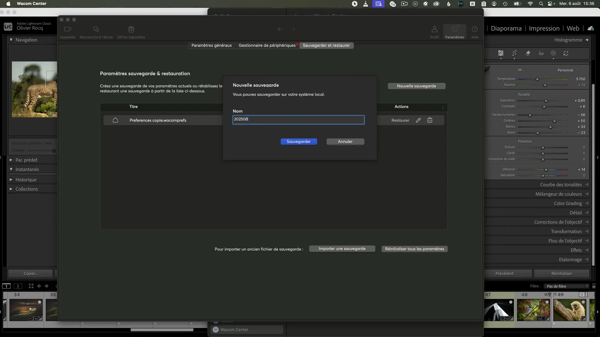Open the Aide help icon
This screenshot has width=600, height=337.
475,32
